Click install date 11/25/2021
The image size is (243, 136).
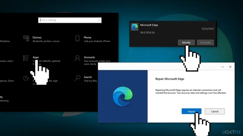[208, 29]
